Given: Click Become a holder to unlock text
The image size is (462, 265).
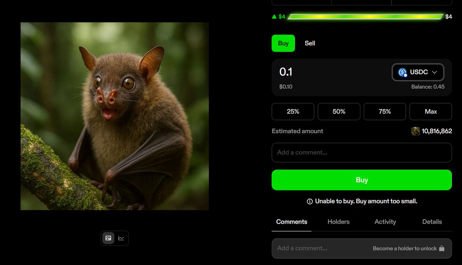Looking at the screenshot, I should (405, 248).
